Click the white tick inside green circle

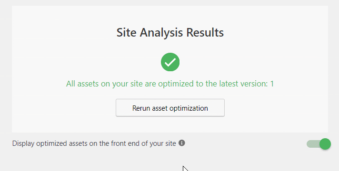pos(170,62)
